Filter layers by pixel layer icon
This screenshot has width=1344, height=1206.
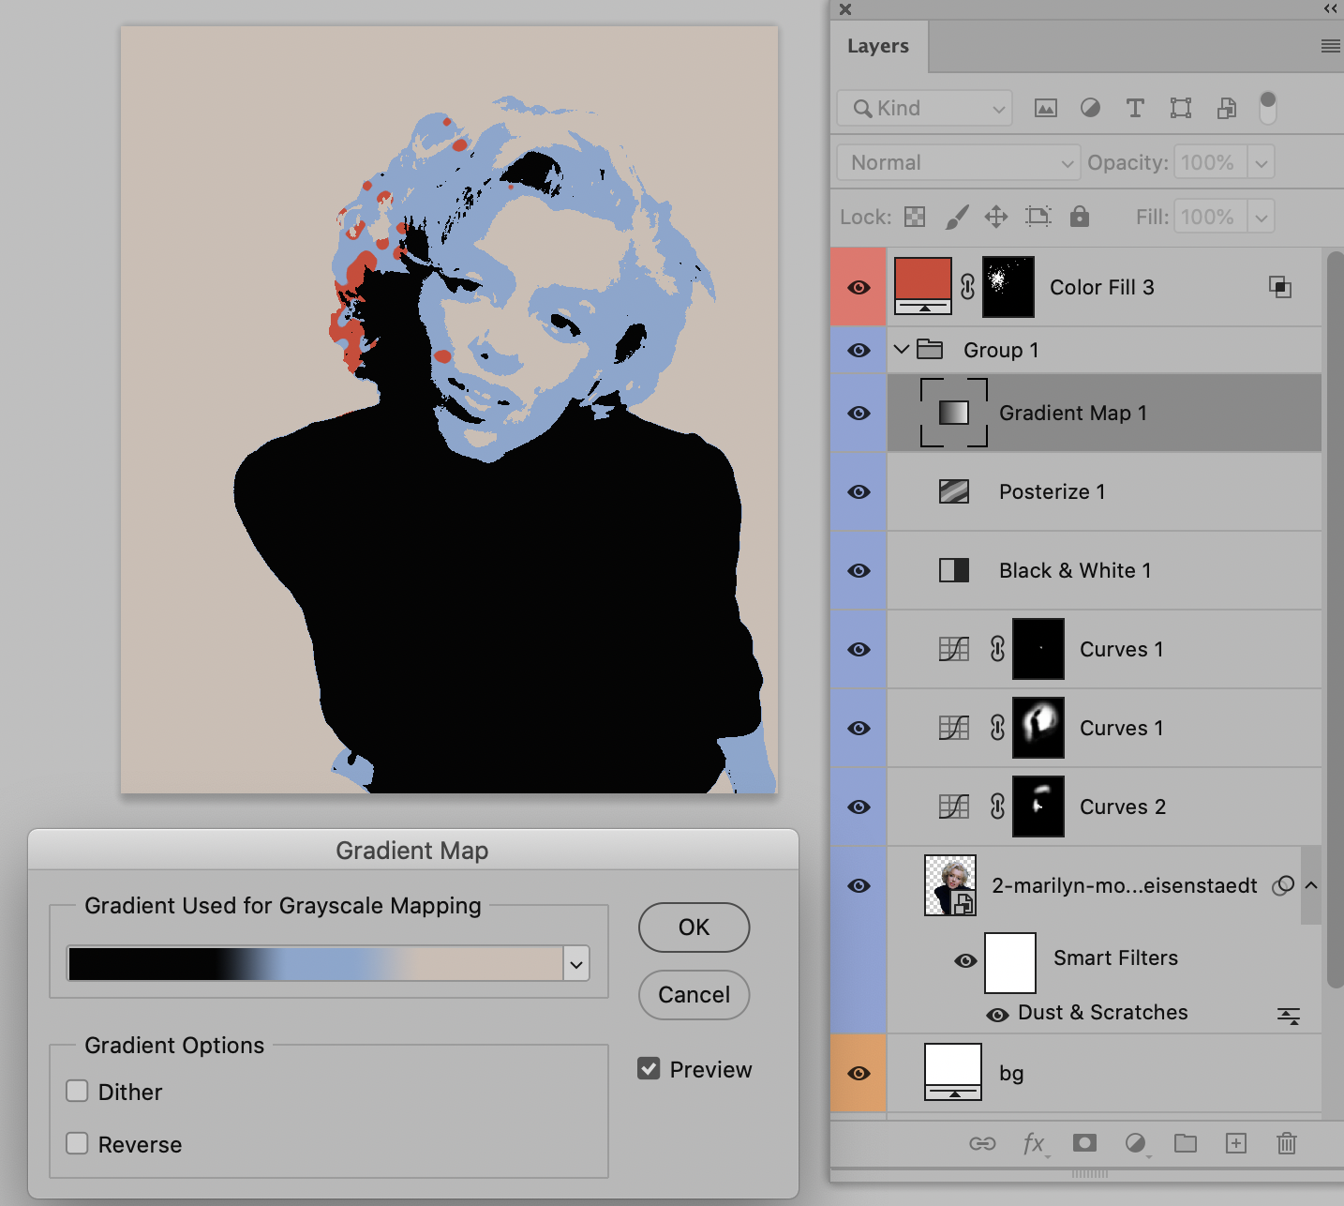point(1045,108)
